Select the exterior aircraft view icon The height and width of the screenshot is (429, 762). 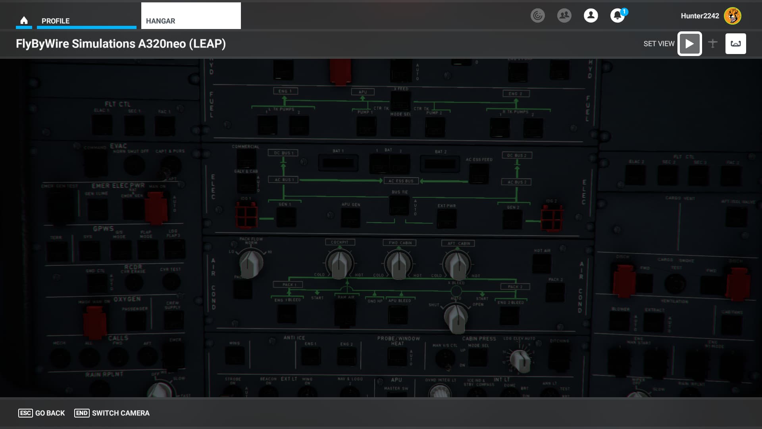tap(712, 43)
